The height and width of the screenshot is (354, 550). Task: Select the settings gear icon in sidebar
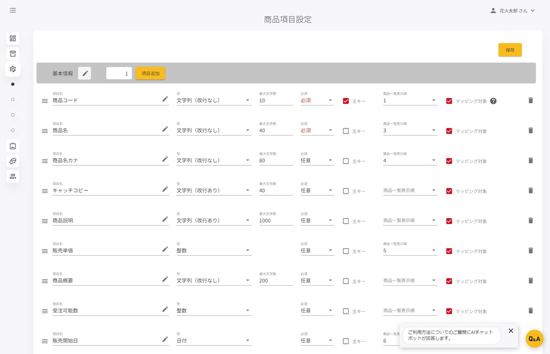tap(12, 69)
